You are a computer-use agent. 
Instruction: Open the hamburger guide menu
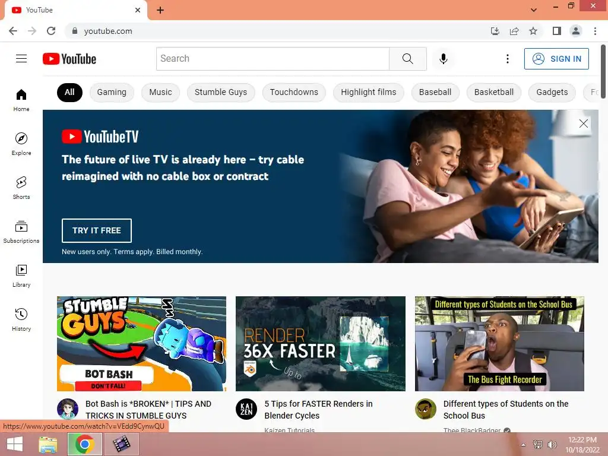point(21,59)
